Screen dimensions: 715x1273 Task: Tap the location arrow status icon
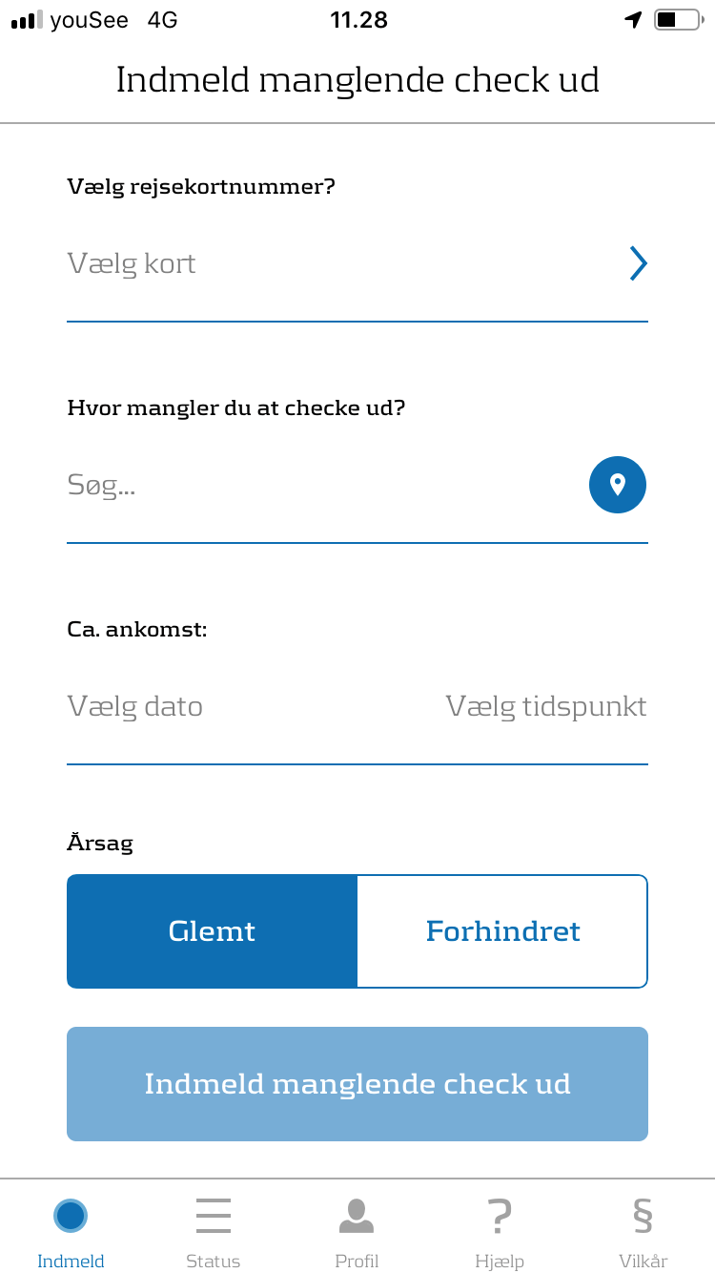point(633,20)
